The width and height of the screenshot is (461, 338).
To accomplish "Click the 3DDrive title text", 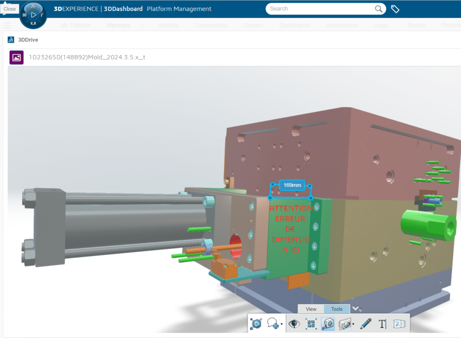I will 28,40.
